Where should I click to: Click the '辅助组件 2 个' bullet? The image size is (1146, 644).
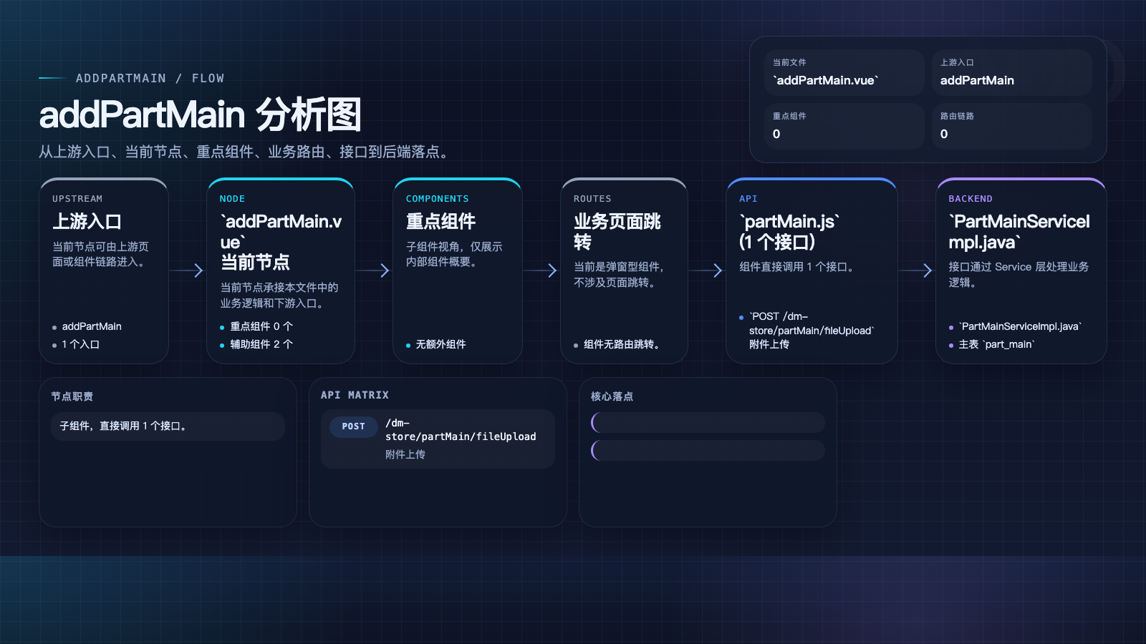pos(261,344)
